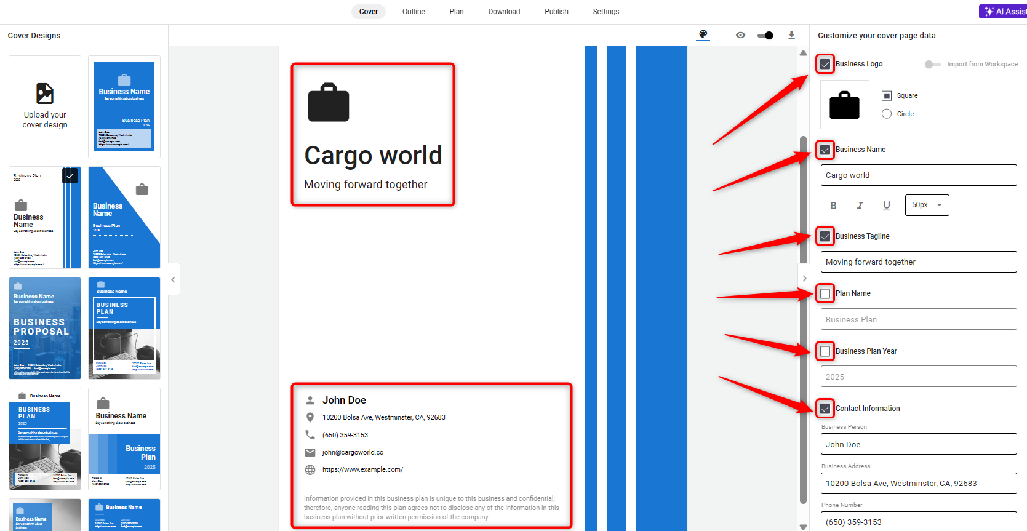Enable the Business Plan Year checkbox
The width and height of the screenshot is (1027, 531).
[x=825, y=351]
